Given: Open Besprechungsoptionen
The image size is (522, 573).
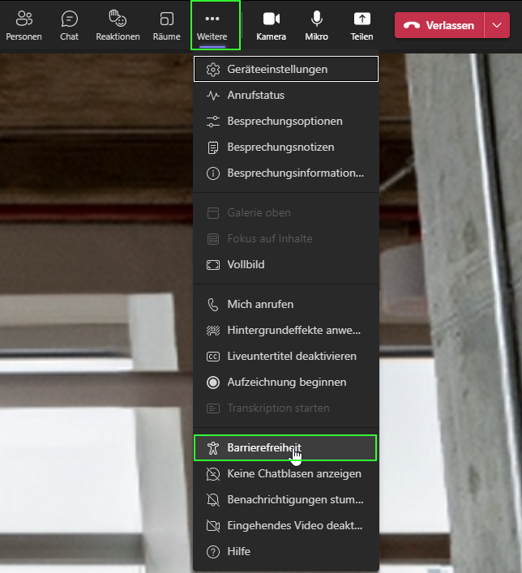Looking at the screenshot, I should 285,122.
